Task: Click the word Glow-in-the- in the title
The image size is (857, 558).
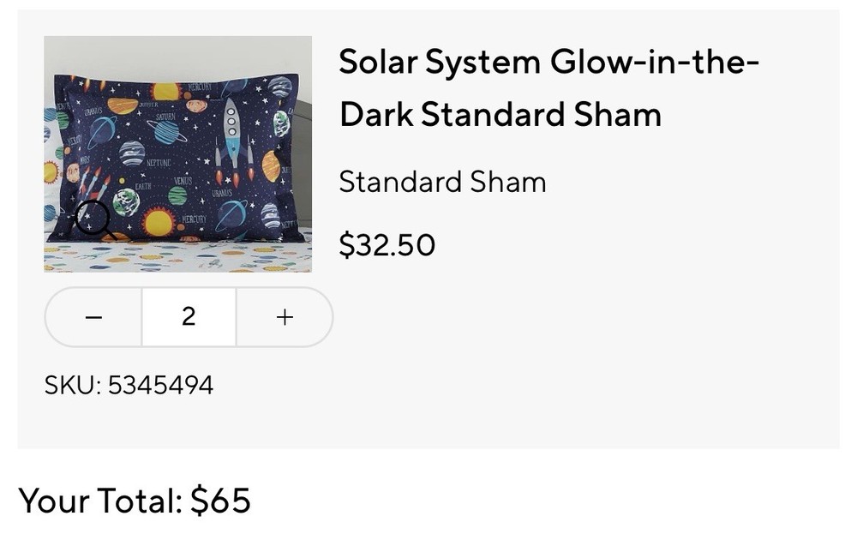Action: coord(655,63)
